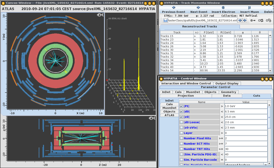Click the fish-eye icon in the ρ-Z view
Screen dimensions: 274x168
point(152,118)
